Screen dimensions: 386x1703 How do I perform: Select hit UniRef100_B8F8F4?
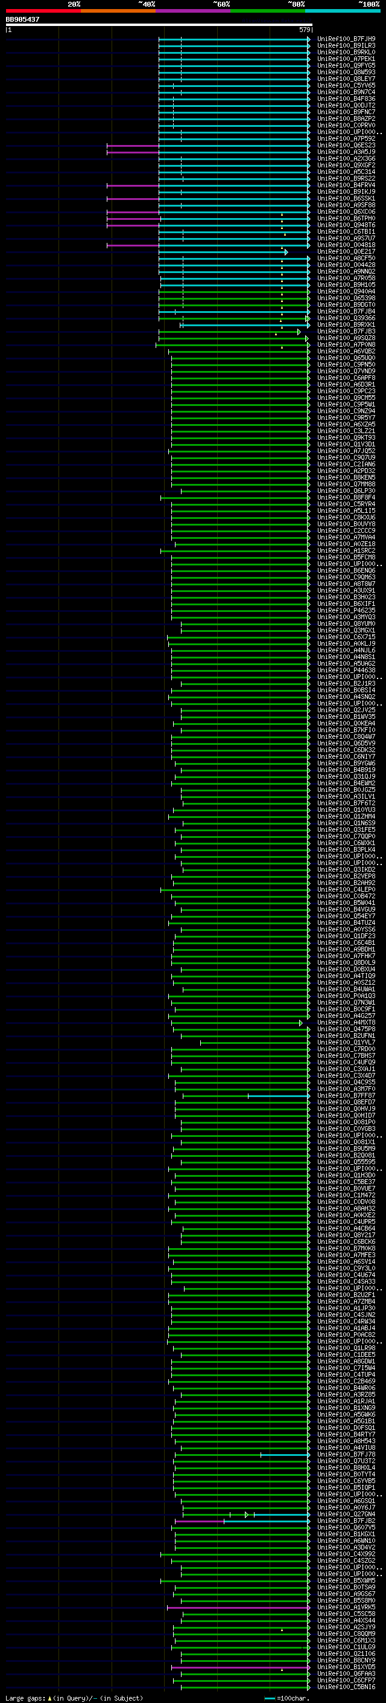pos(346,497)
